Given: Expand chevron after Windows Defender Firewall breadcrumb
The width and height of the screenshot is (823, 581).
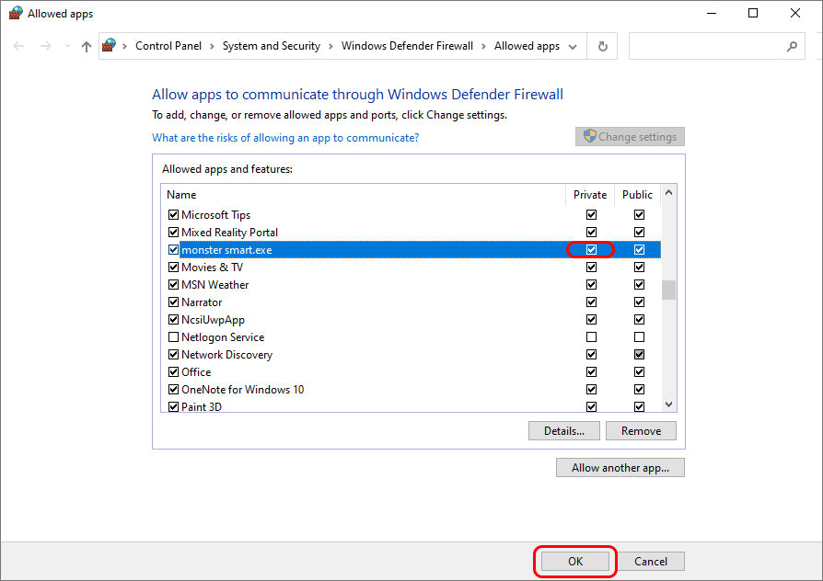Looking at the screenshot, I should (x=483, y=46).
